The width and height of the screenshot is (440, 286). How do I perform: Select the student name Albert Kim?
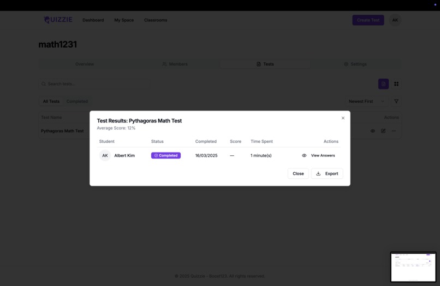(x=124, y=155)
